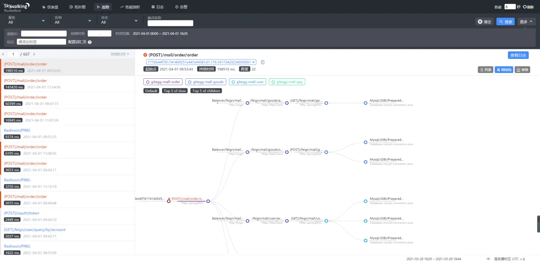Click the root trace segment node circle
540x263 pixels.
click(168, 201)
